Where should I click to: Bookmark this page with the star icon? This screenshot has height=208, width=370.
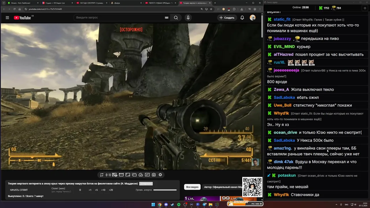tap(211, 9)
